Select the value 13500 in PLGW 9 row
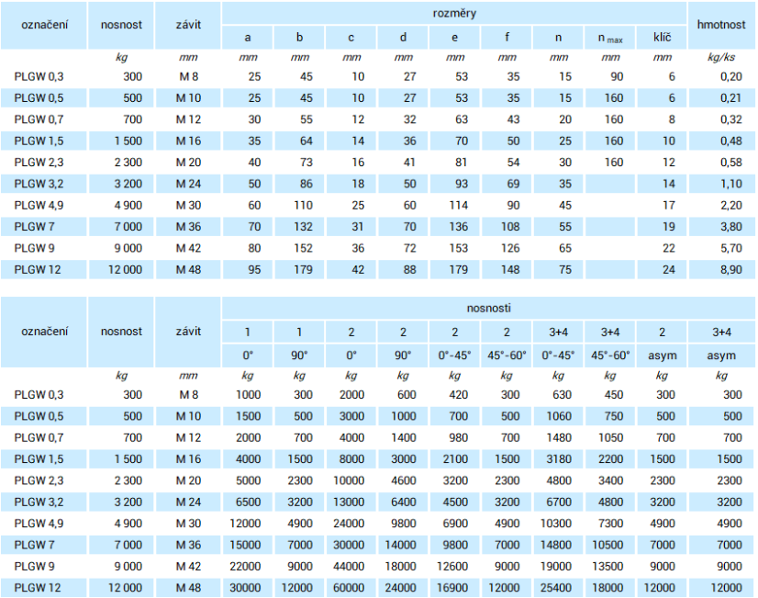Screen dimensions: 758x598 pos(610,566)
